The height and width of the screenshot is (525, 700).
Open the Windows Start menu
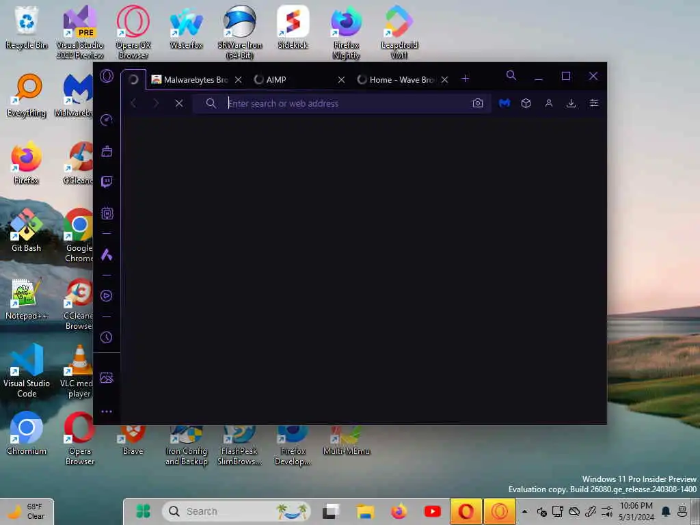click(x=143, y=511)
